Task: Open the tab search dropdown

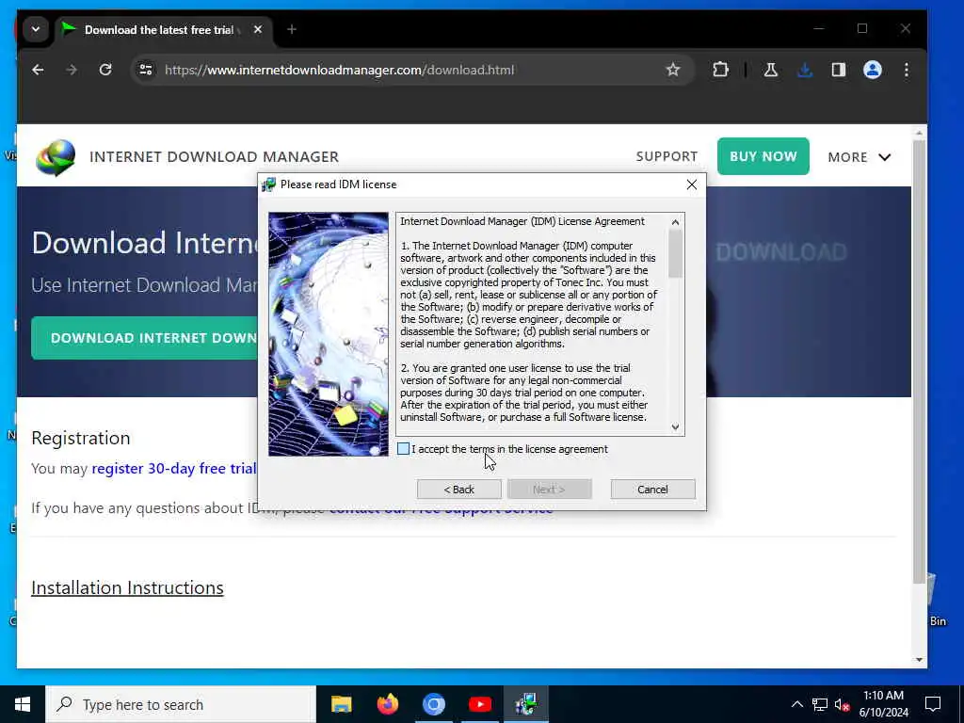Action: pos(36,29)
